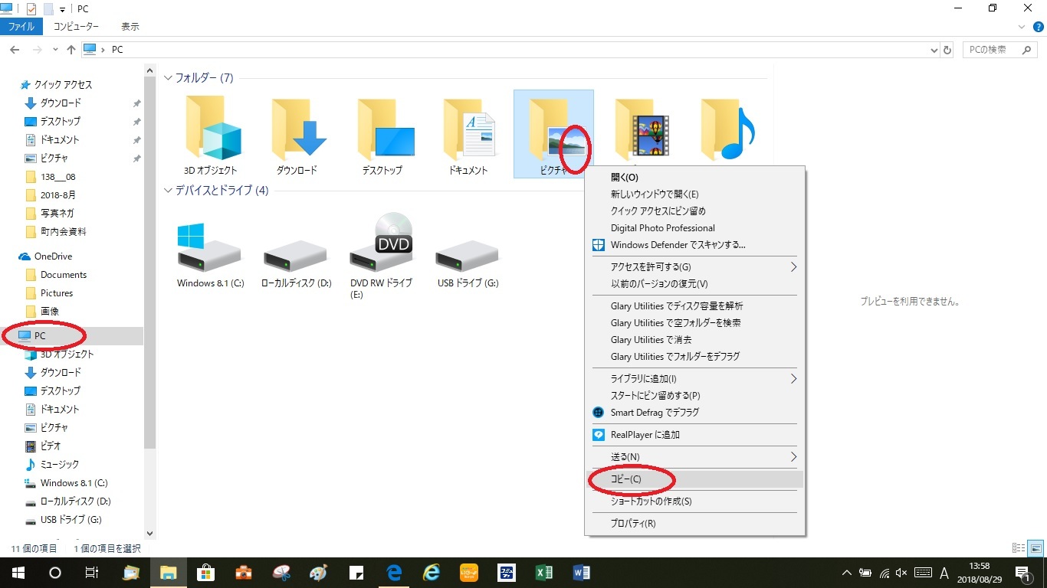
Task: Open the ダウンロード folder in main pane
Action: (297, 129)
